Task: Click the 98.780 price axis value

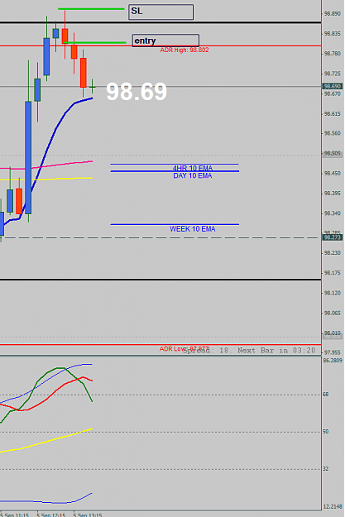Action: click(x=332, y=54)
